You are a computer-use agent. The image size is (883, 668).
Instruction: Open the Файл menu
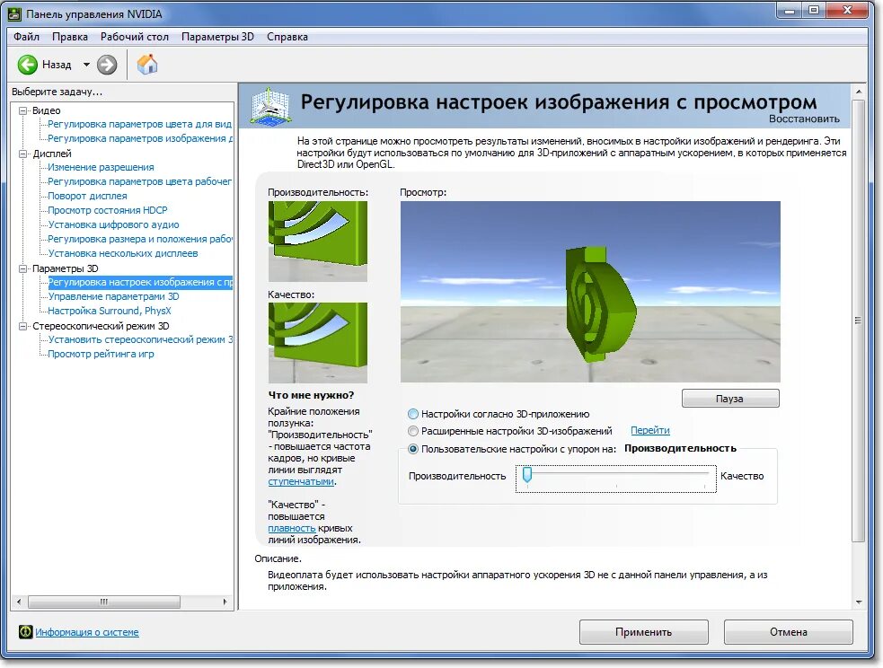26,37
